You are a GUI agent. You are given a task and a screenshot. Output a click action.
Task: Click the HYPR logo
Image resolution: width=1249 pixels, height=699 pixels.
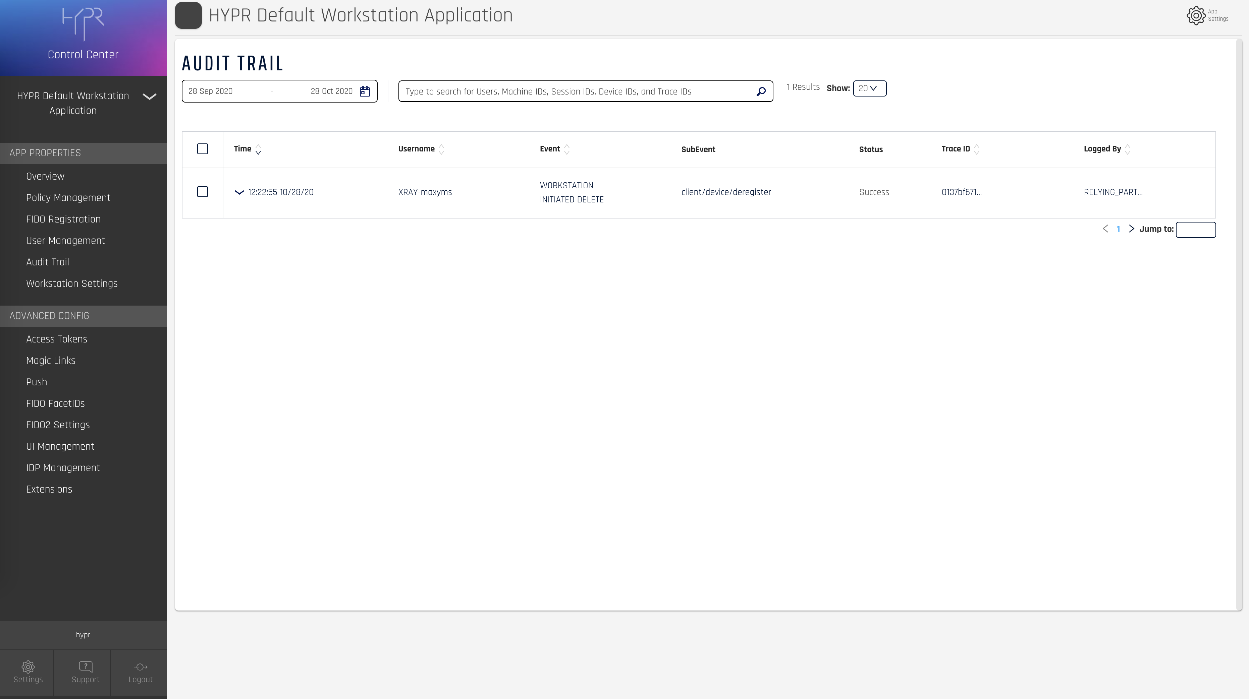point(83,23)
